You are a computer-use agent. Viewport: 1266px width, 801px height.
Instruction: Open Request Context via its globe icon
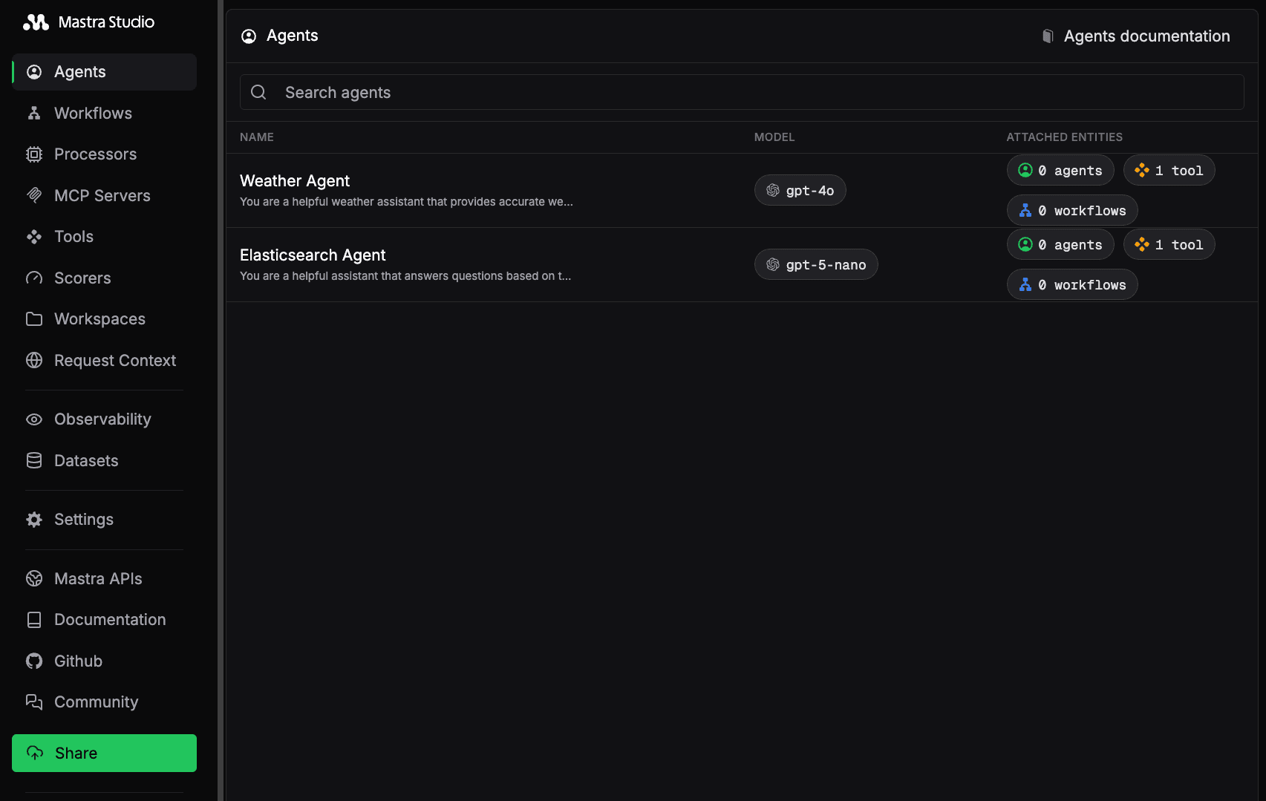34,360
